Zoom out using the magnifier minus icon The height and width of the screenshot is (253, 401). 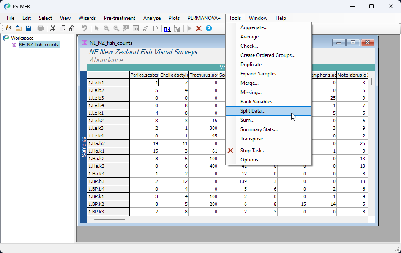(117, 28)
